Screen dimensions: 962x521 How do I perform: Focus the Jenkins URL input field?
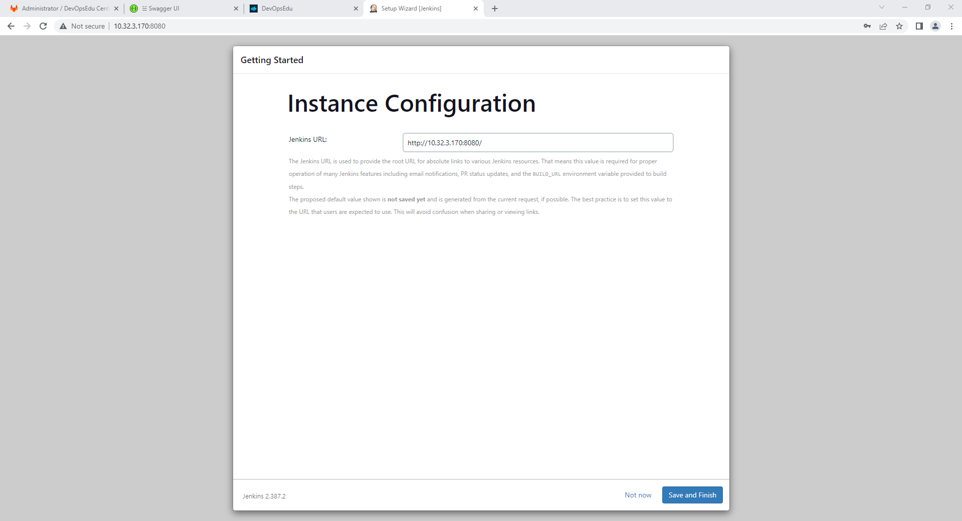click(537, 143)
